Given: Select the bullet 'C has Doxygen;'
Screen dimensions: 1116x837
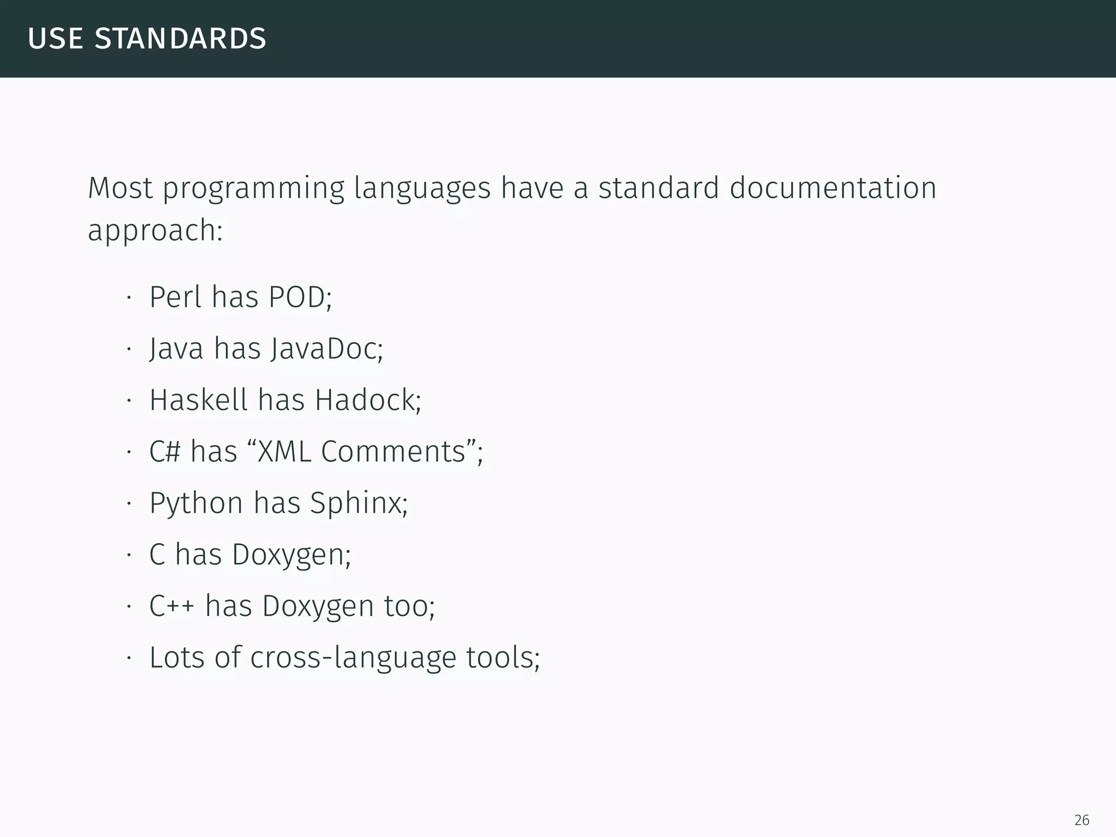Looking at the screenshot, I should 250,555.
